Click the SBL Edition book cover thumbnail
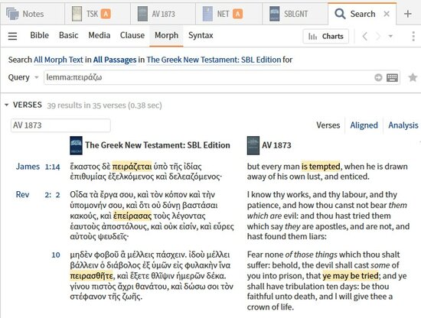Image resolution: width=421 pixels, height=318 pixels. pyautogui.click(x=76, y=145)
